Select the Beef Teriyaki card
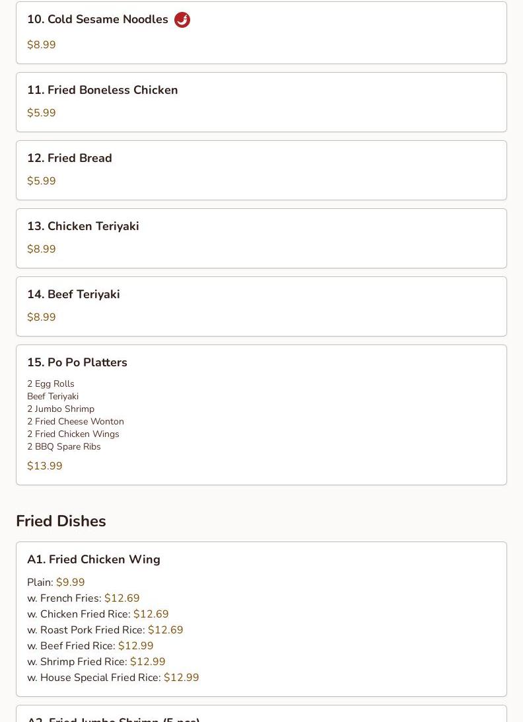 point(261,307)
